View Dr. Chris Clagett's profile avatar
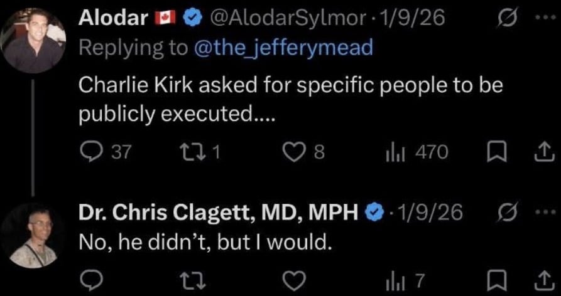 click(x=33, y=235)
